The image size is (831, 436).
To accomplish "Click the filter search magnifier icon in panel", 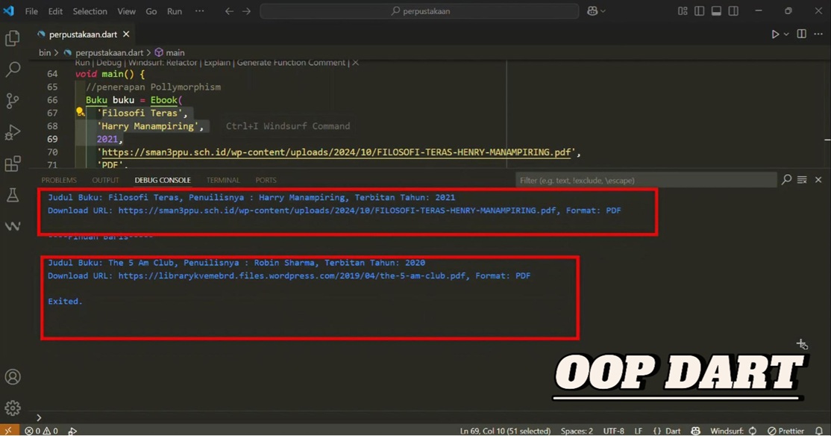I will coord(786,180).
